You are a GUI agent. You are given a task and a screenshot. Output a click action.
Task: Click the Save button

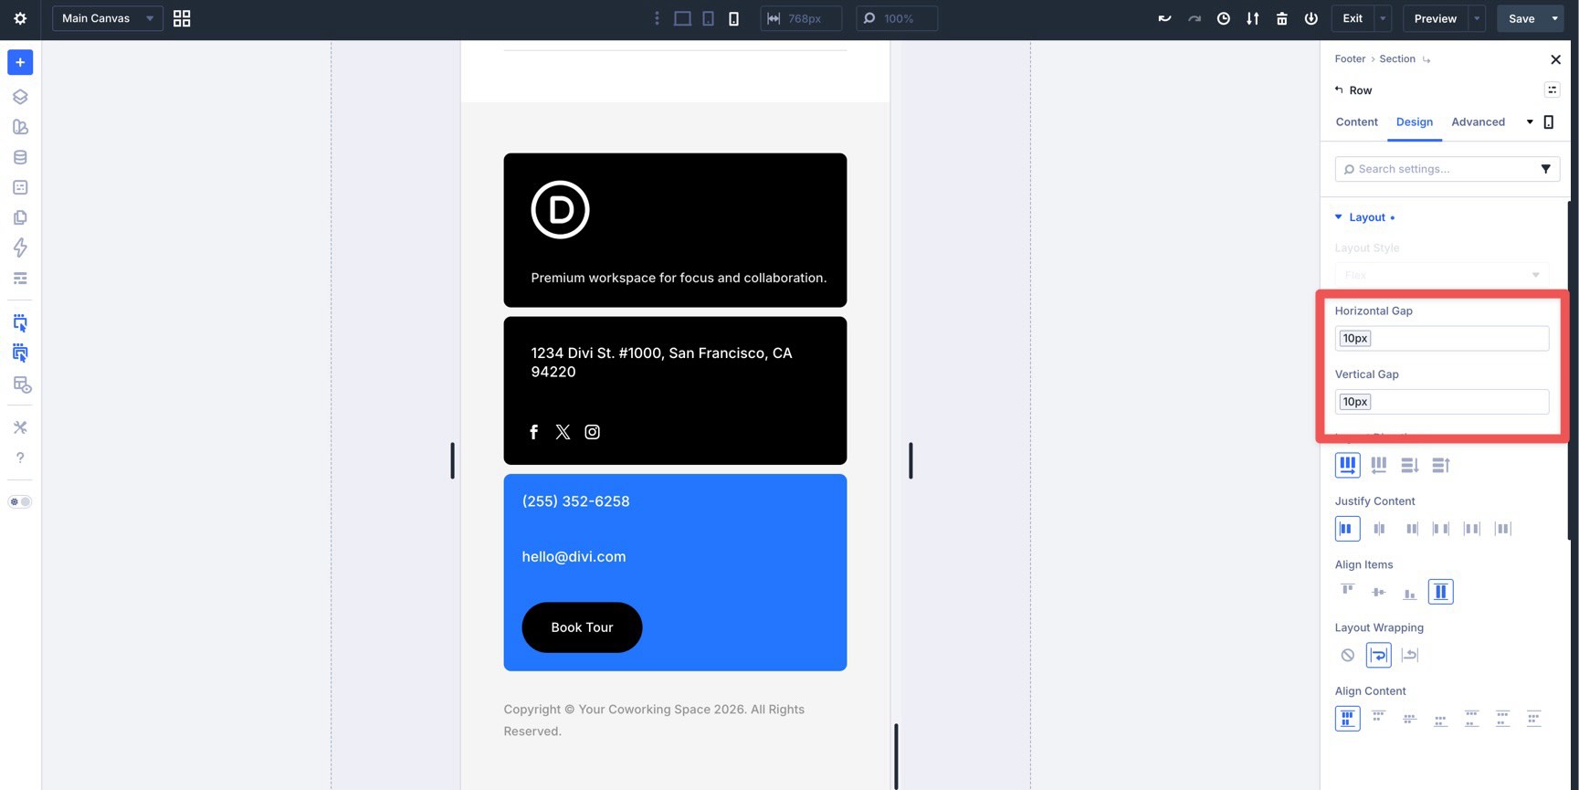(x=1521, y=18)
